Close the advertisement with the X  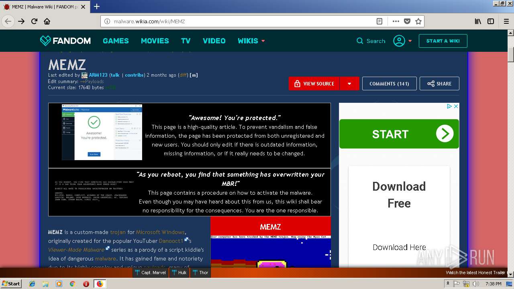pos(456,106)
